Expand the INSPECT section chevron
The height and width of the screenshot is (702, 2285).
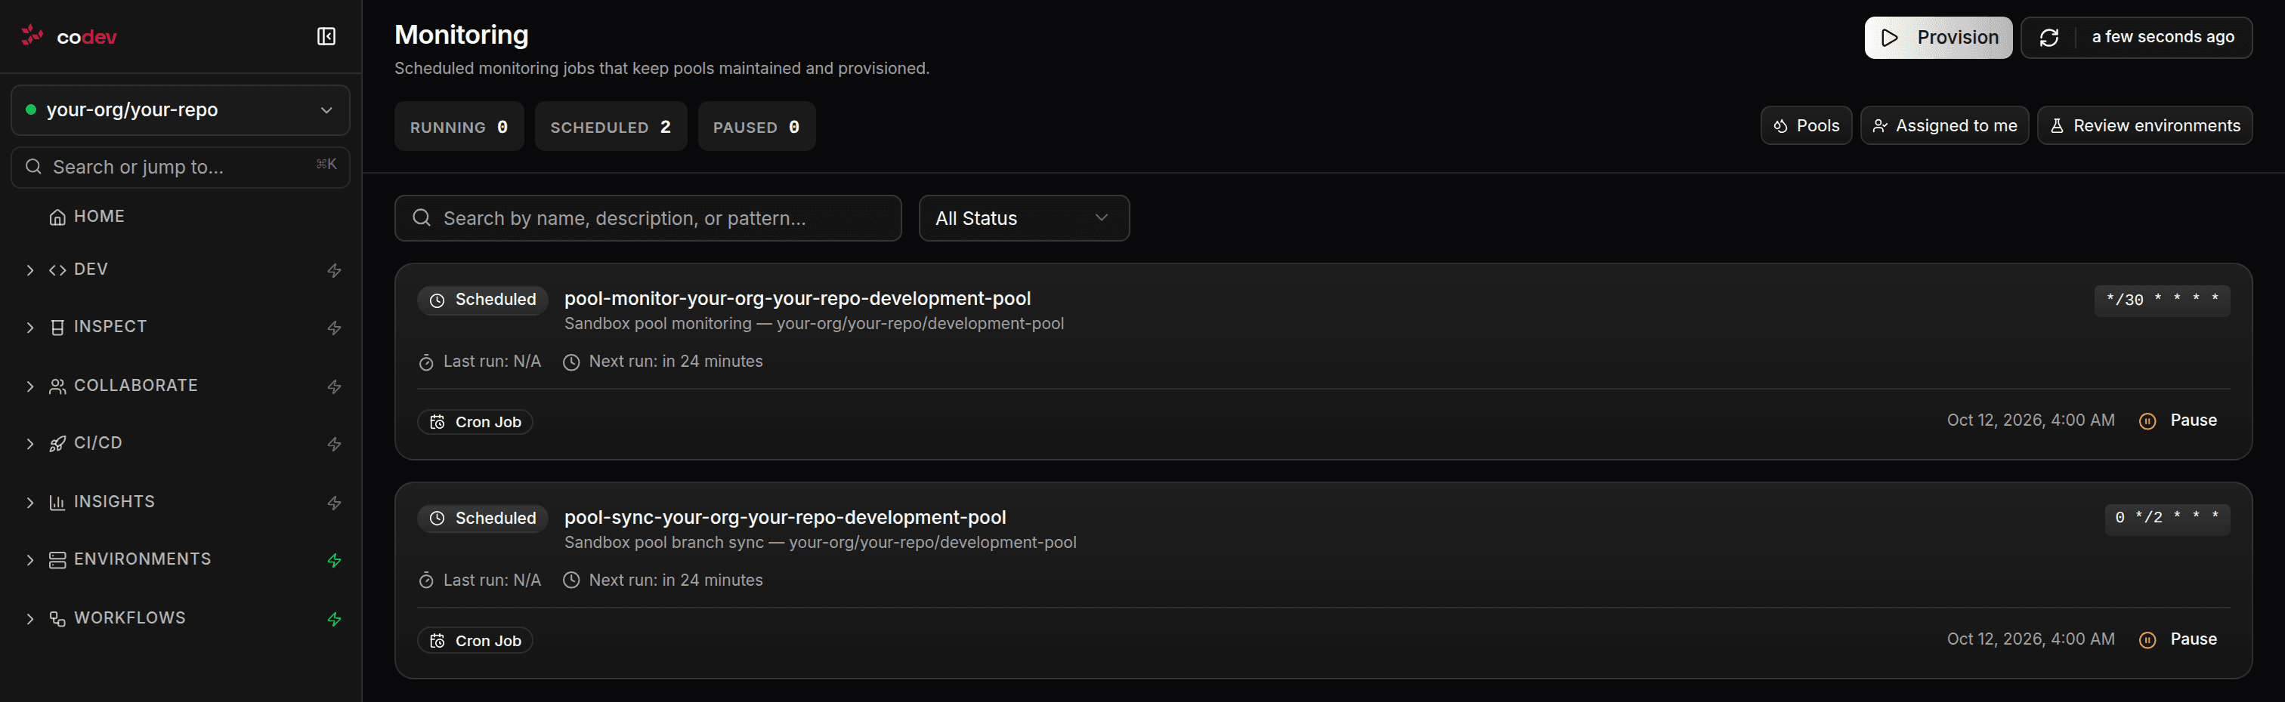30,328
